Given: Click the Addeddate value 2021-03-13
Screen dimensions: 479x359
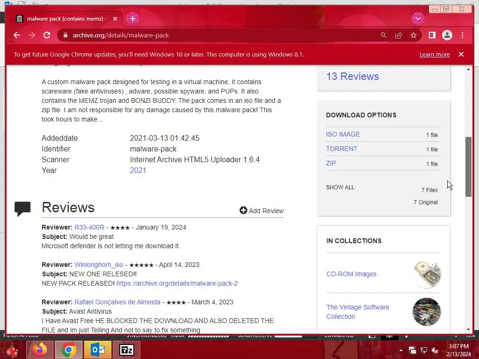Looking at the screenshot, I should tap(164, 138).
